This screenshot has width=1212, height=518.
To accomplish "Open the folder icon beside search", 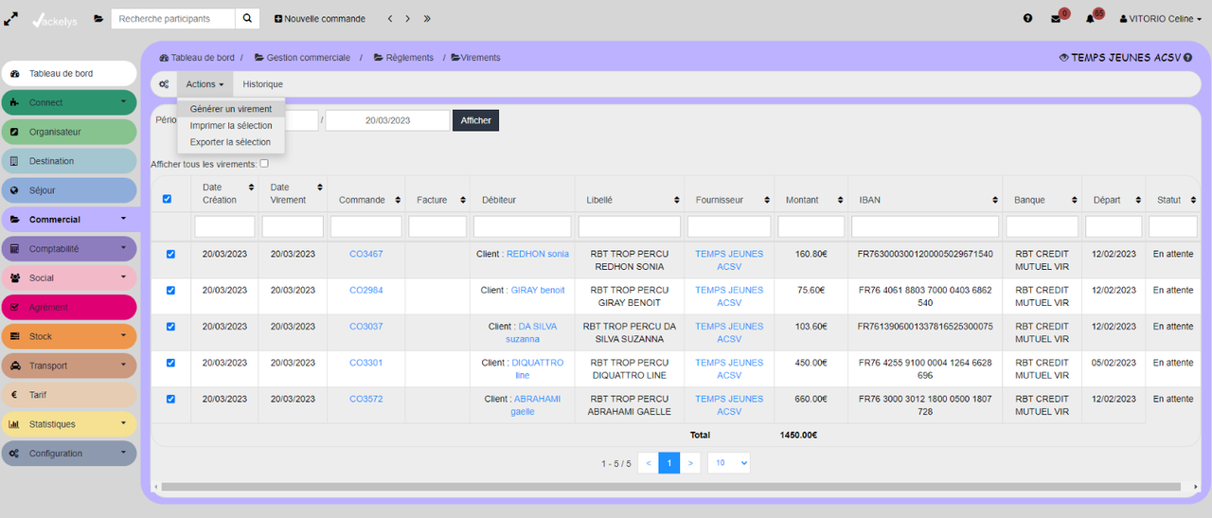I will click(98, 19).
